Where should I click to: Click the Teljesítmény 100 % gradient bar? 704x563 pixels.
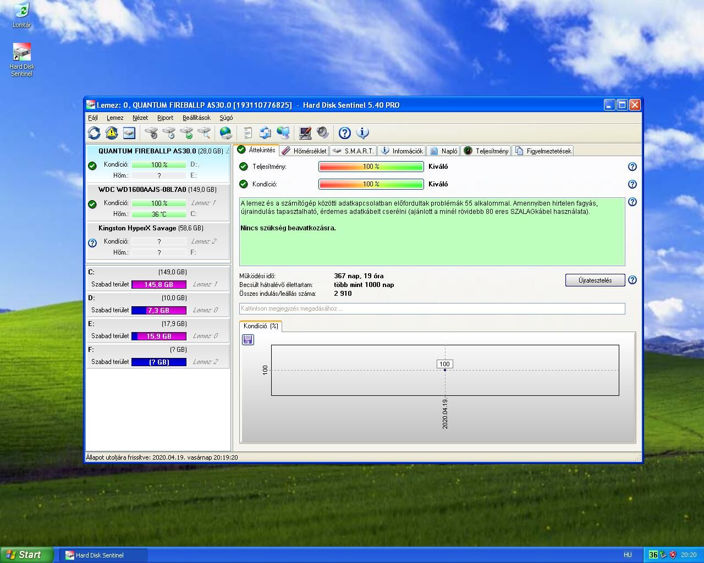click(x=371, y=167)
